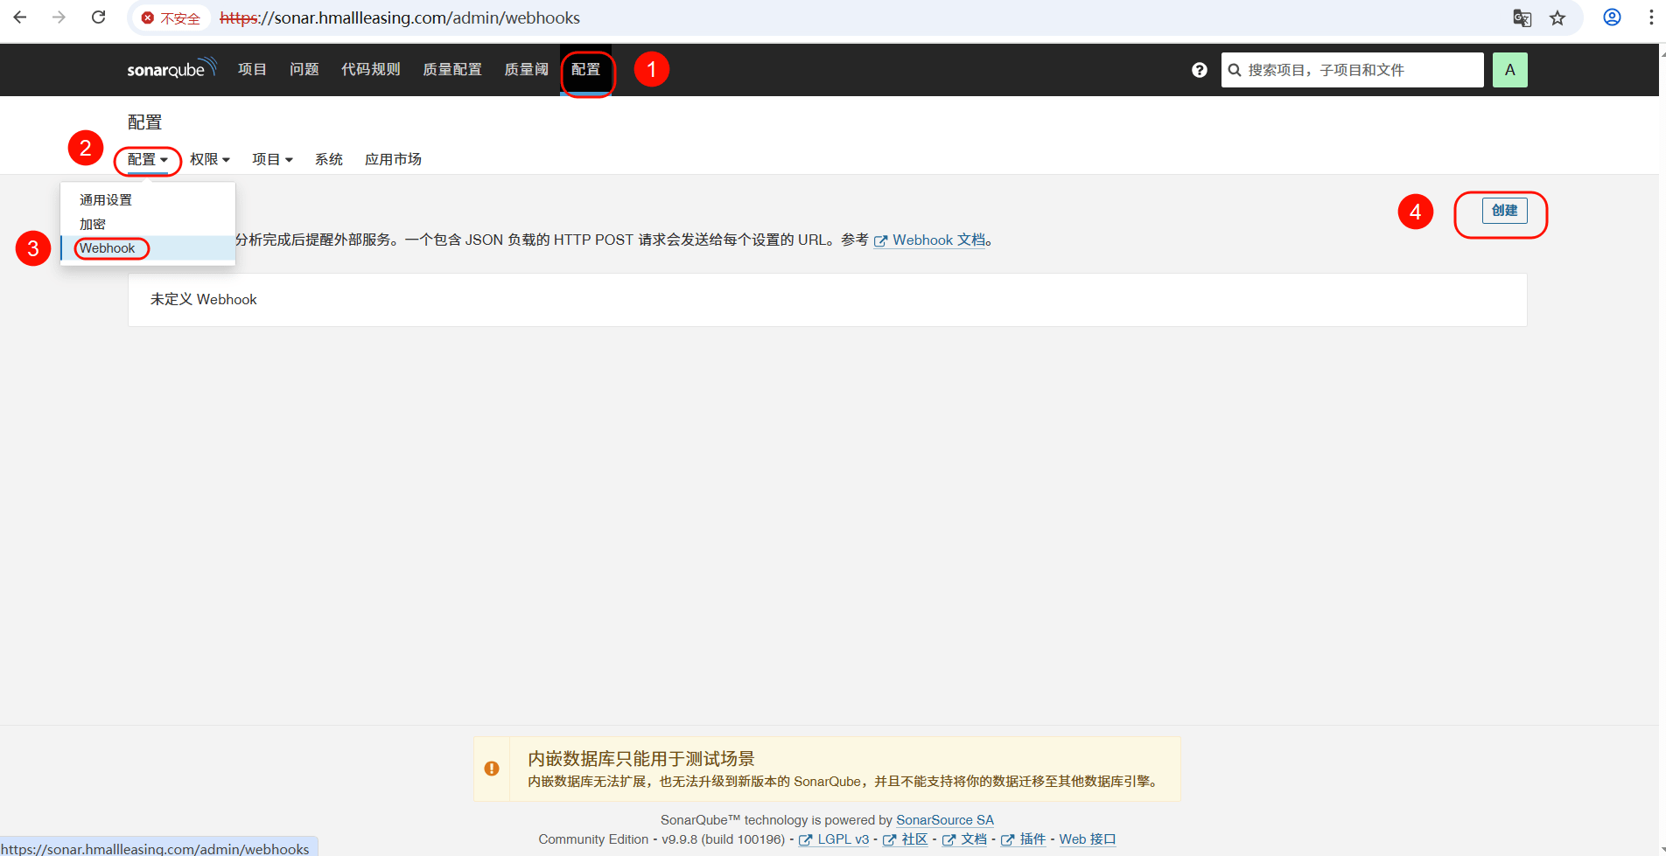Go back using browser back arrow

(x=20, y=17)
